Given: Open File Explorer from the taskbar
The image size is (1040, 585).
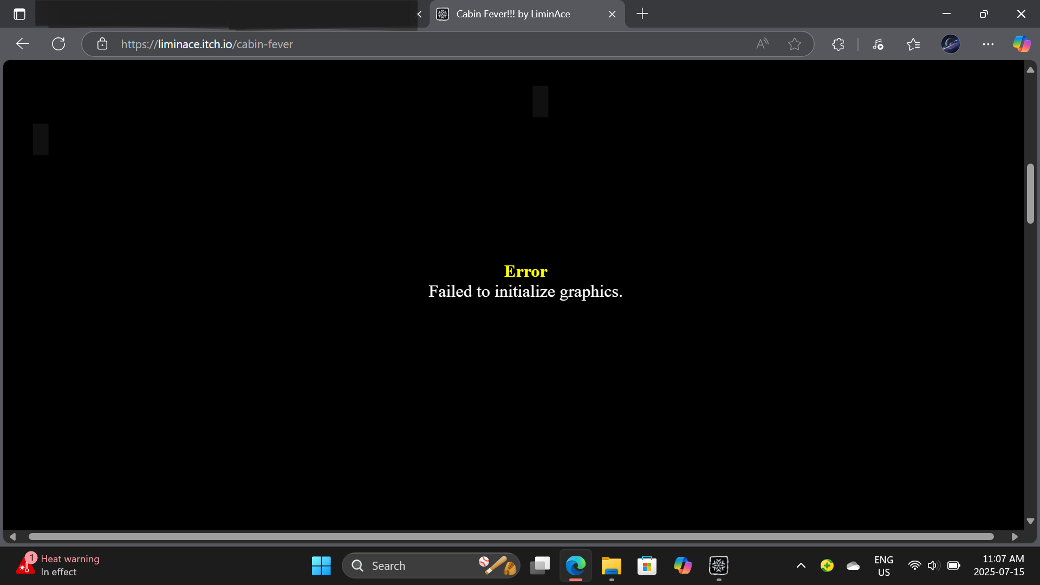Looking at the screenshot, I should click(612, 565).
